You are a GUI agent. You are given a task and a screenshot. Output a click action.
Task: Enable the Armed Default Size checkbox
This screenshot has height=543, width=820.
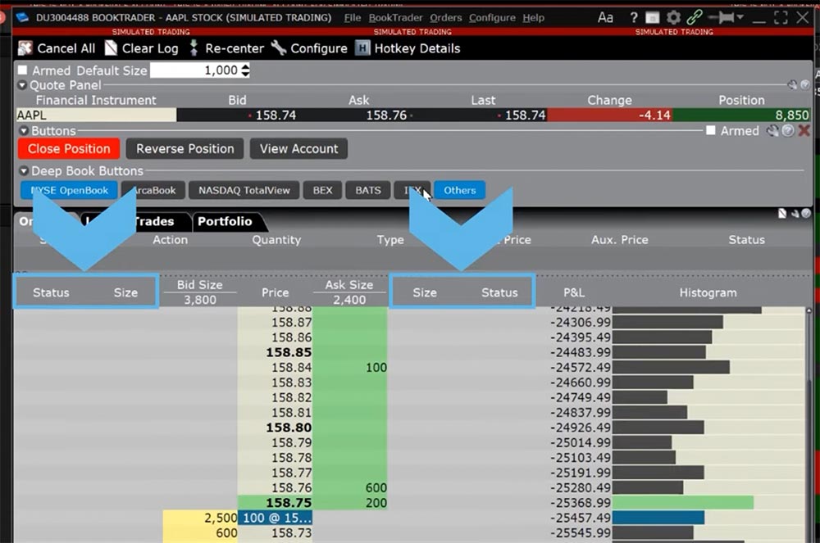pos(24,70)
